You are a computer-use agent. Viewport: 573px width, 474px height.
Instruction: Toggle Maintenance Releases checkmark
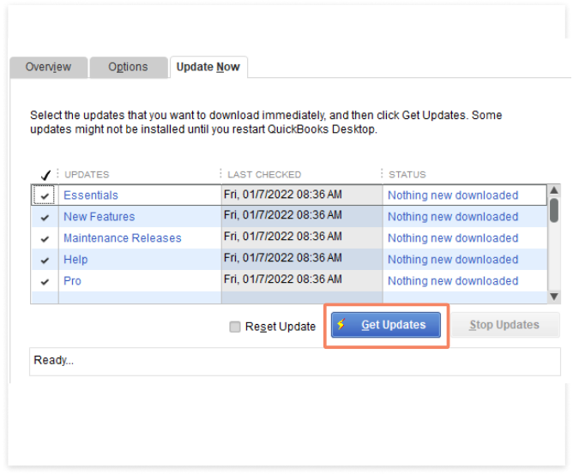pyautogui.click(x=45, y=239)
